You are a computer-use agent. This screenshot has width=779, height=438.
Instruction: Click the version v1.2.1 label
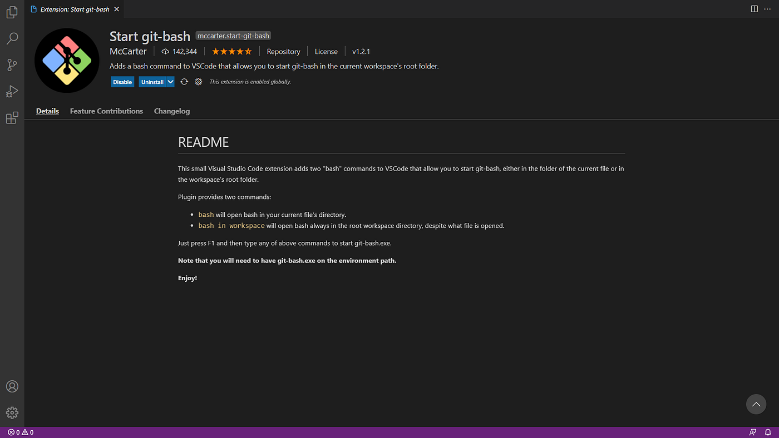[x=361, y=51]
